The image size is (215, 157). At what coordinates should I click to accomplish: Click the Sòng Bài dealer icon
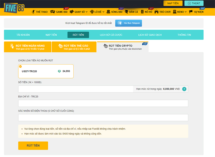click(x=108, y=12)
